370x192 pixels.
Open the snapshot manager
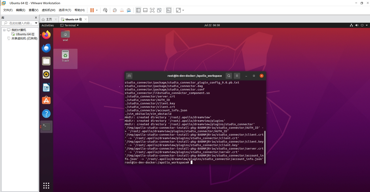pos(129,10)
